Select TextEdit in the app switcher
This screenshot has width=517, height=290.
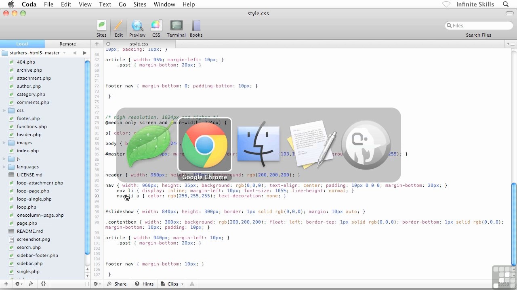(312, 144)
